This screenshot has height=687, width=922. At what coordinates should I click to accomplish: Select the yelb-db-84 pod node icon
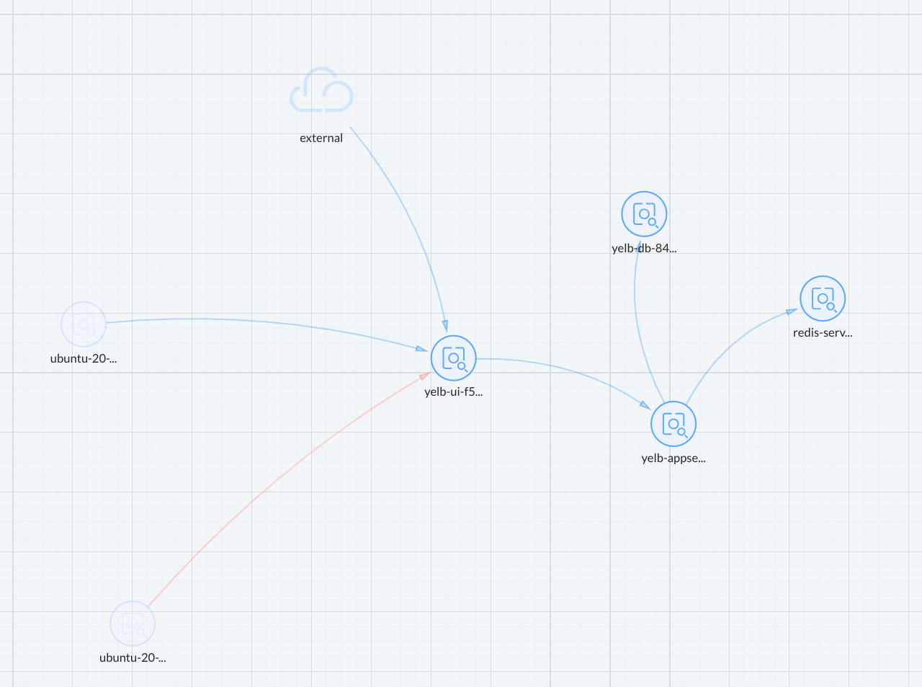pyautogui.click(x=644, y=214)
